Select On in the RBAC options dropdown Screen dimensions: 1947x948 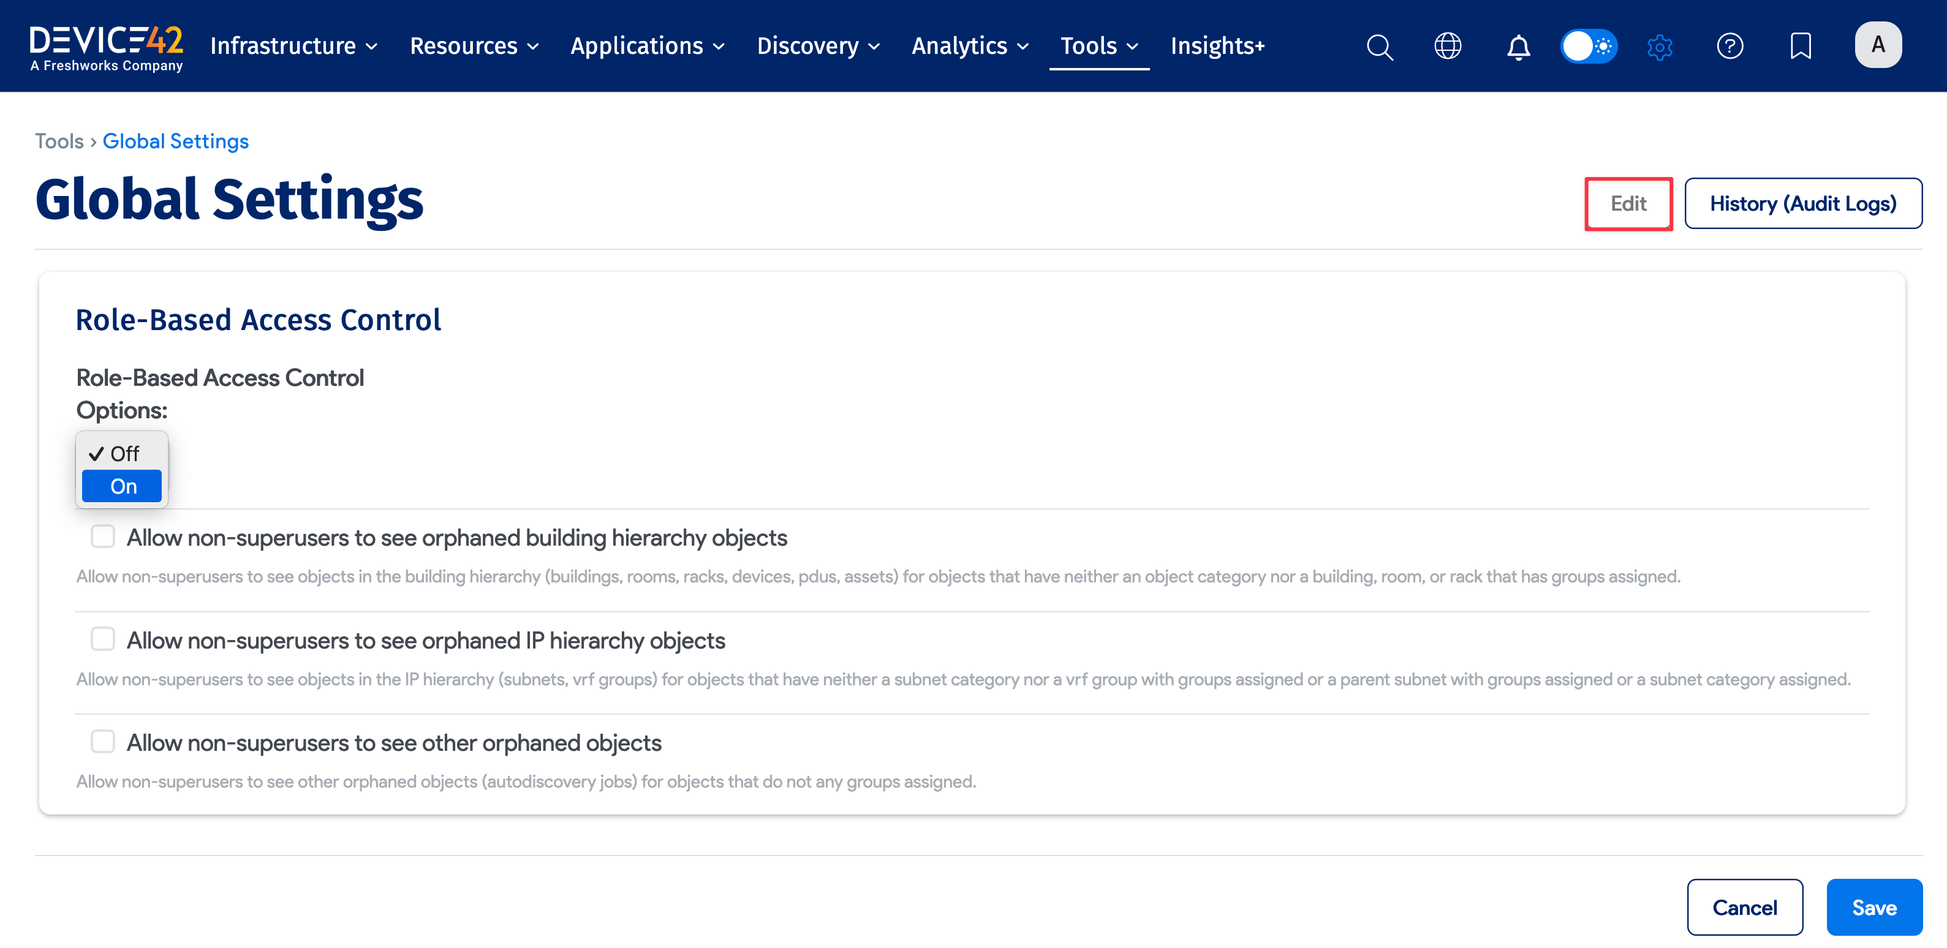(122, 486)
